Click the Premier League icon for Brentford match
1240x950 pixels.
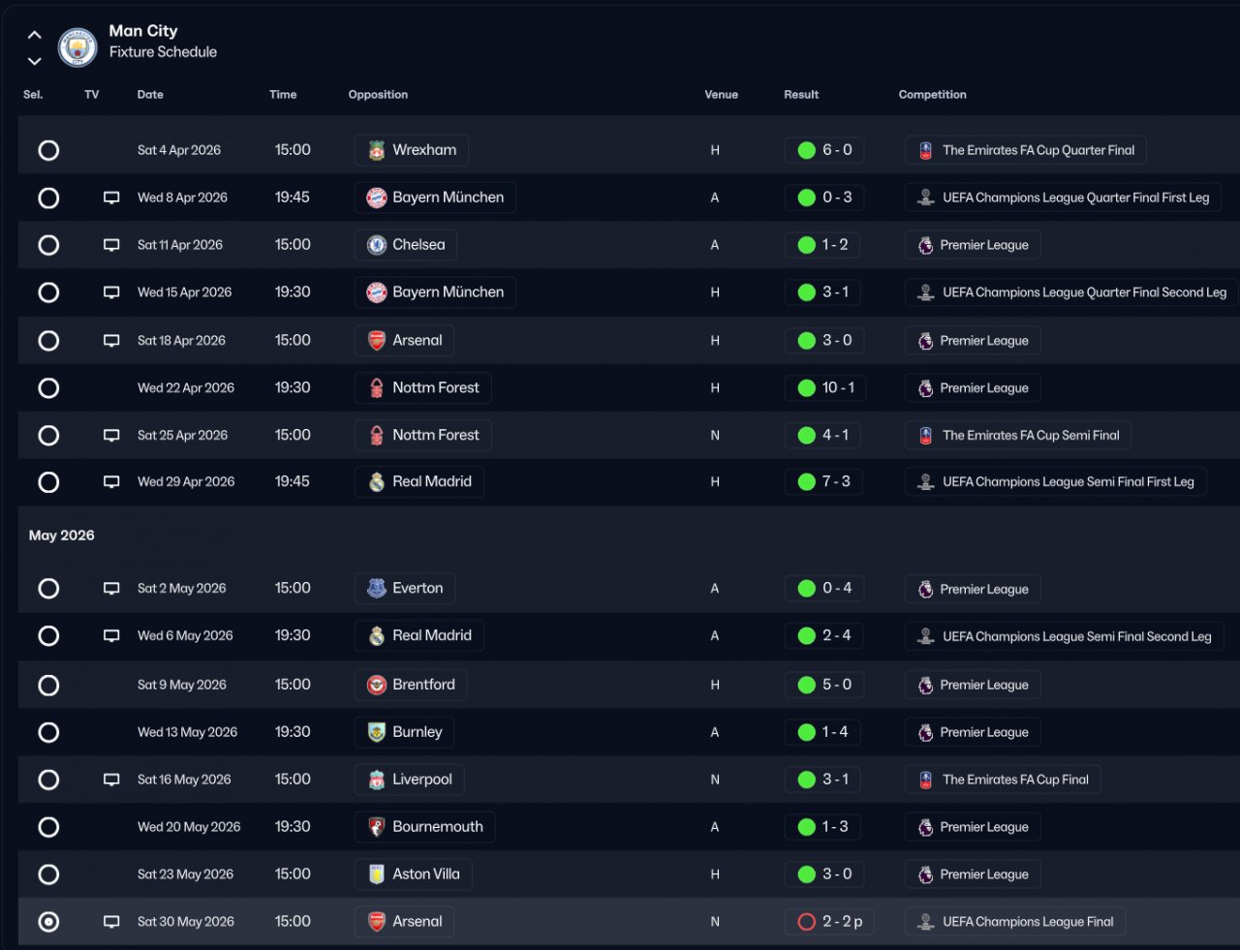tap(925, 685)
